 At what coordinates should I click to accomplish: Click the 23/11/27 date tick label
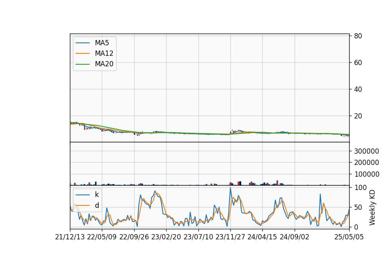pos(230,237)
